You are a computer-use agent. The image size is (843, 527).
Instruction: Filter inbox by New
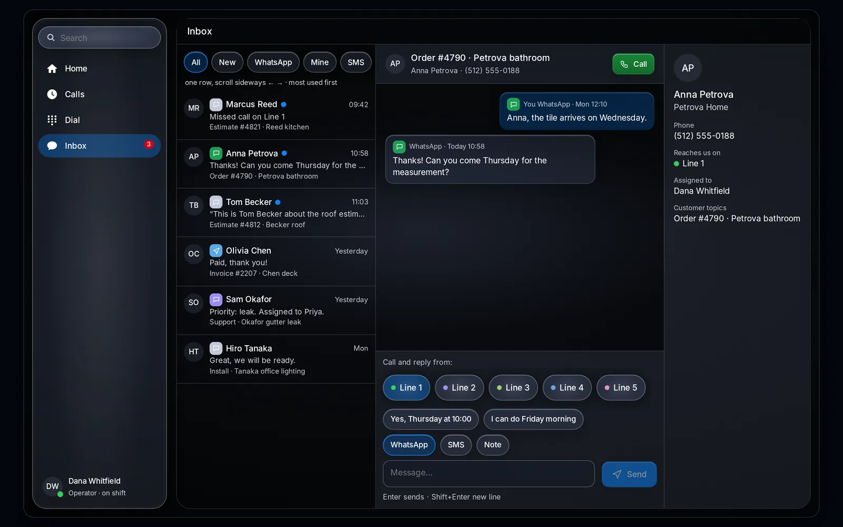tap(227, 62)
